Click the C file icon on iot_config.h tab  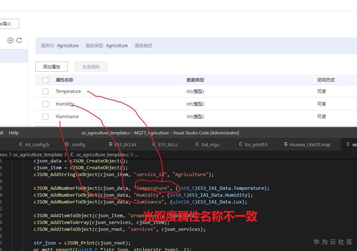click(21, 144)
